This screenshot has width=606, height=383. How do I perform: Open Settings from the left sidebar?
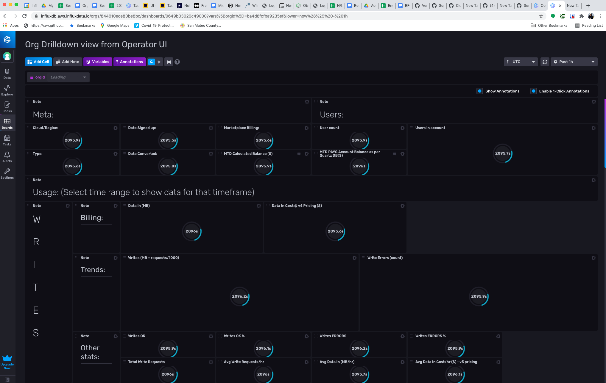[x=7, y=173]
